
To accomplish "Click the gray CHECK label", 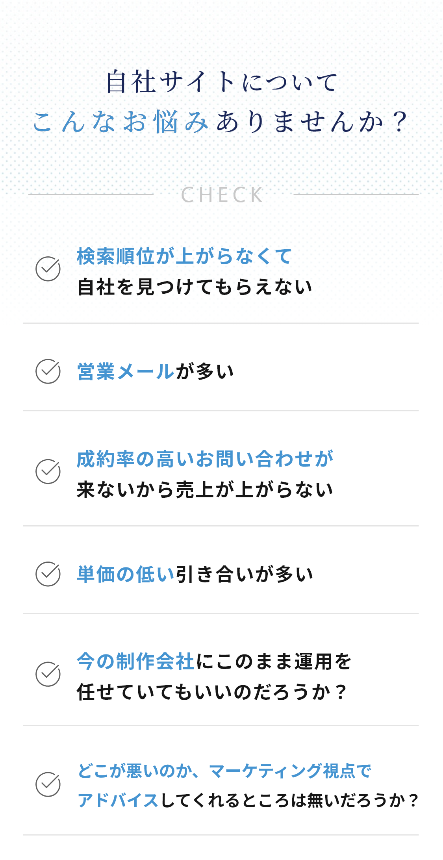I will tap(222, 195).
